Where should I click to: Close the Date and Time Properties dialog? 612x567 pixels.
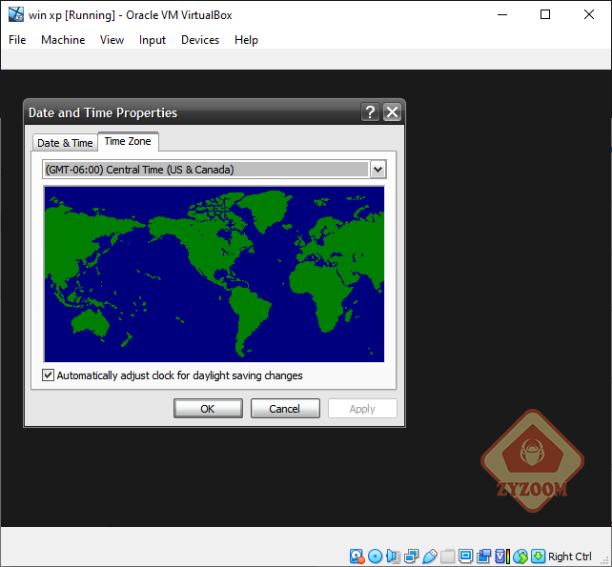392,112
